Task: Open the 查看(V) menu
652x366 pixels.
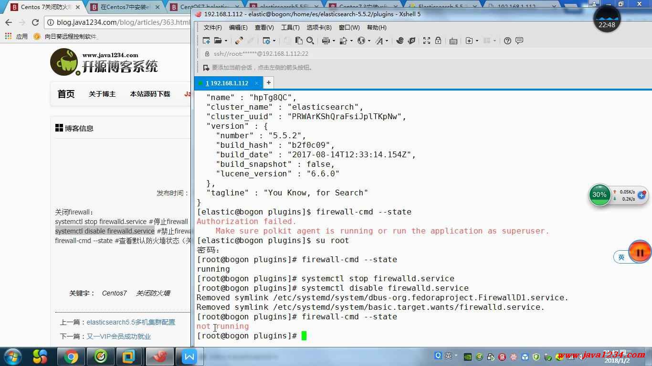Action: tap(264, 28)
